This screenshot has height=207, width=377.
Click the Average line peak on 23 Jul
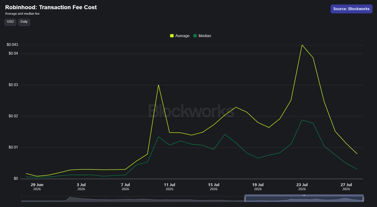coord(302,45)
